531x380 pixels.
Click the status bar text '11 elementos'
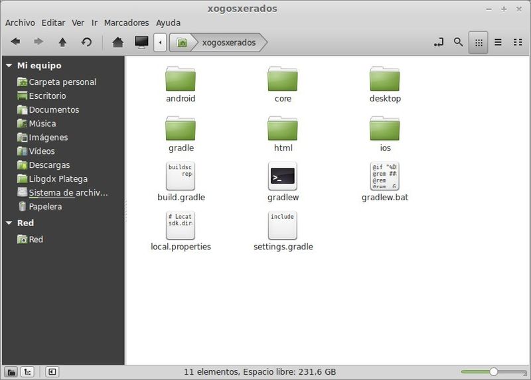click(x=211, y=372)
